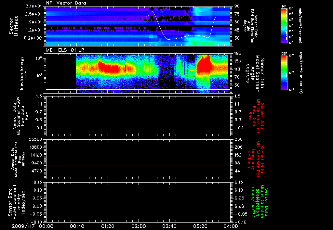
Task: Select the "NPI Vector Data" panel title
Action: [x=66, y=3]
